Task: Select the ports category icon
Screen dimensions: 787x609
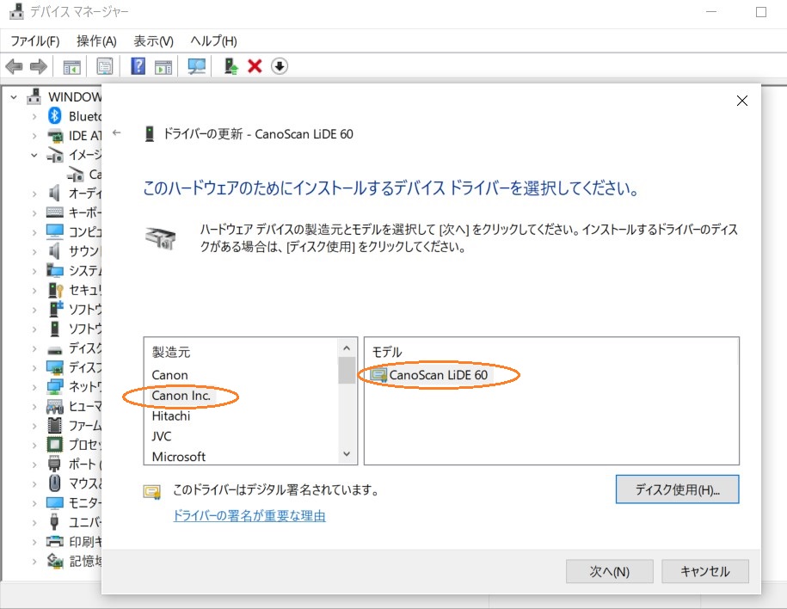Action: pyautogui.click(x=55, y=464)
